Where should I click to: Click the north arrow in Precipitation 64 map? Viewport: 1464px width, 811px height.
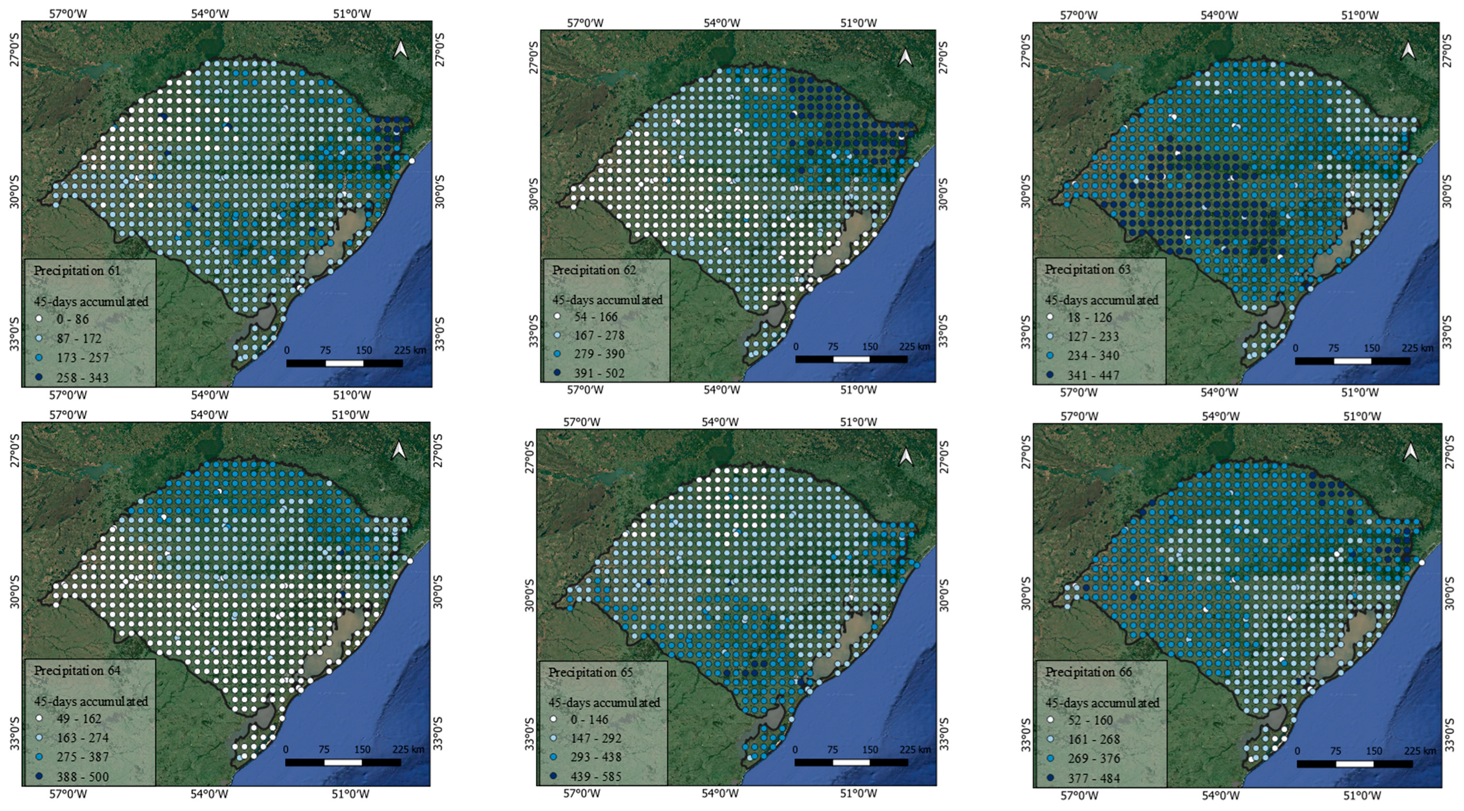[400, 451]
